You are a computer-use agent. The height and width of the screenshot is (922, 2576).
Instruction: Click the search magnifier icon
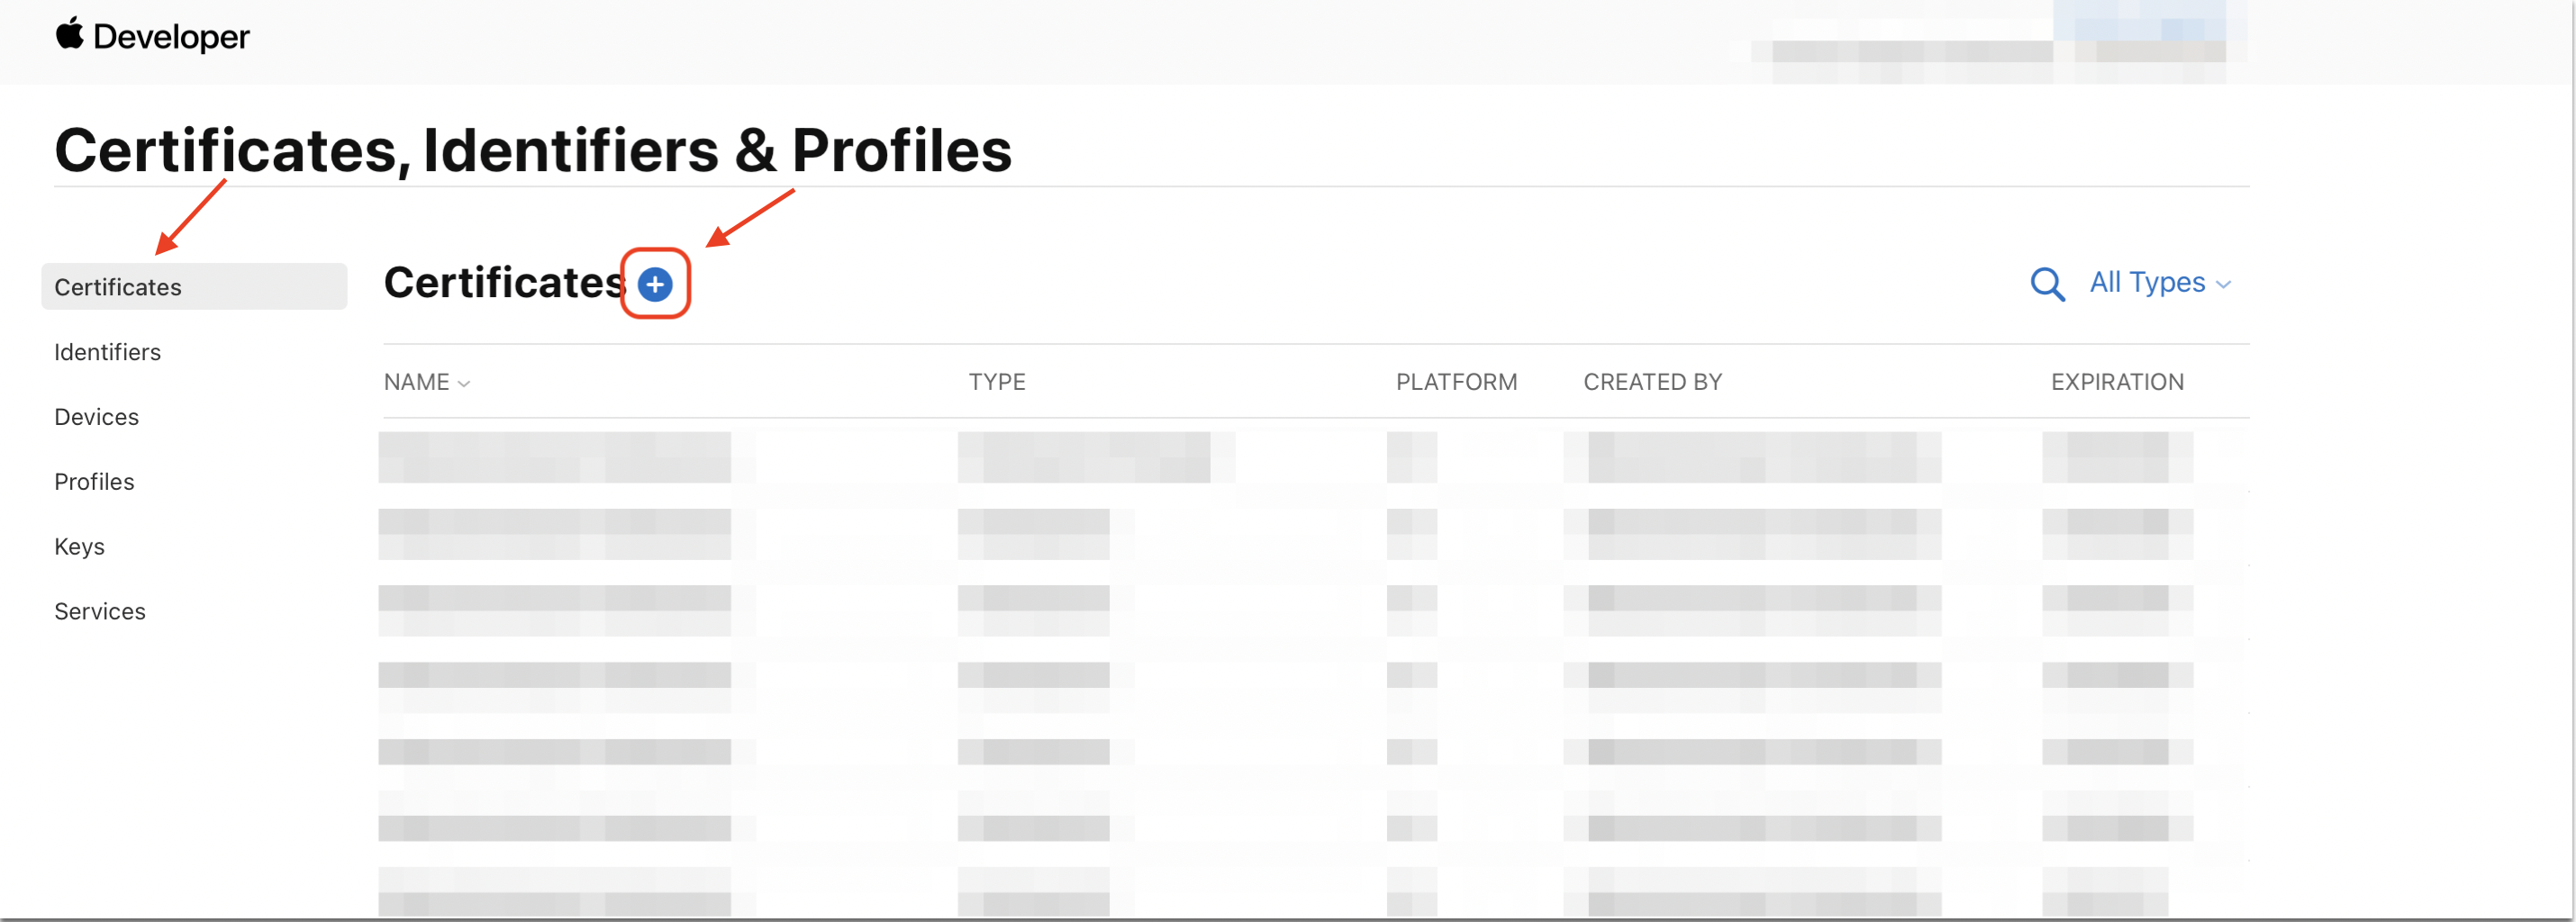2047,284
